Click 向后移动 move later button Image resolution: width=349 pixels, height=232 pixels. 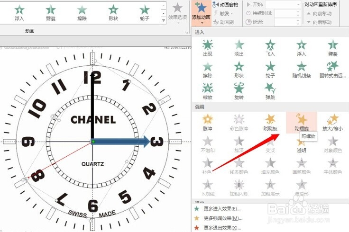point(320,22)
